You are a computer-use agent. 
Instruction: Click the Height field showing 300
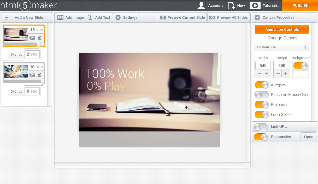(x=282, y=66)
